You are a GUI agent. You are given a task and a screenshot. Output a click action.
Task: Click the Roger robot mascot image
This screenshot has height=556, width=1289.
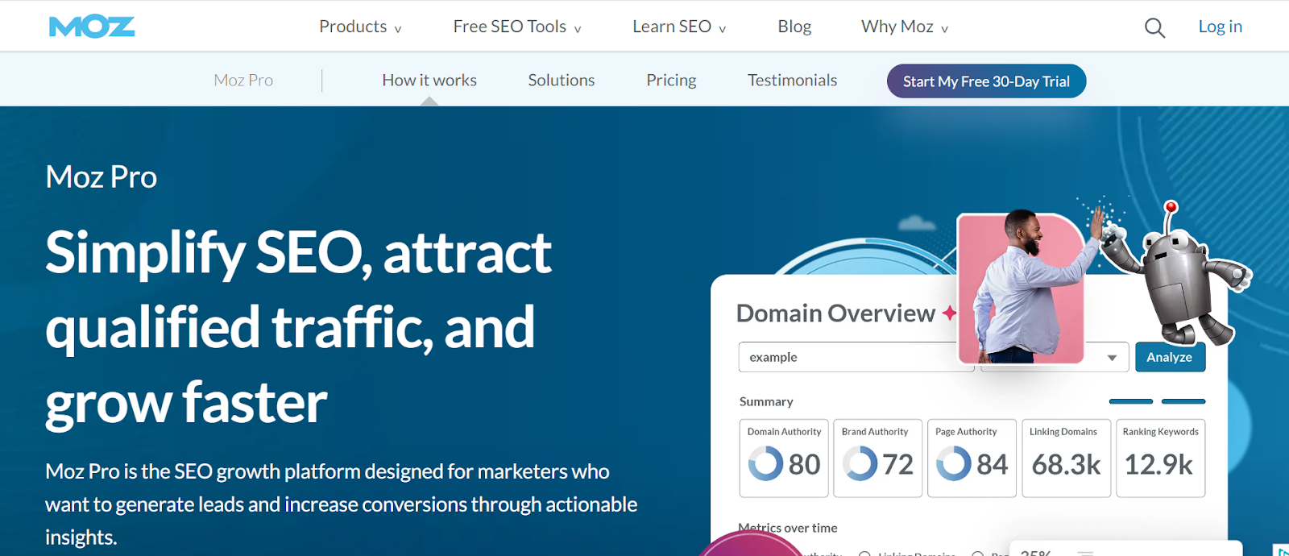pyautogui.click(x=1176, y=274)
